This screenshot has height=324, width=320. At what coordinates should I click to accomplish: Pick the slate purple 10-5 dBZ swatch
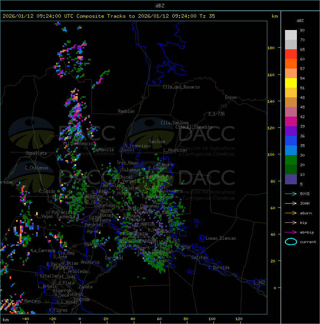(291, 179)
